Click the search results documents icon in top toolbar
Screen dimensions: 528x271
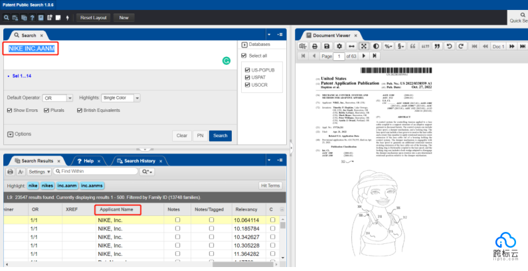24,18
